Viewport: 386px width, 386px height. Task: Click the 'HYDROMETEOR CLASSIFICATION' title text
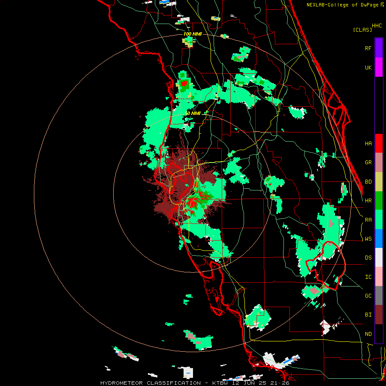point(151,383)
